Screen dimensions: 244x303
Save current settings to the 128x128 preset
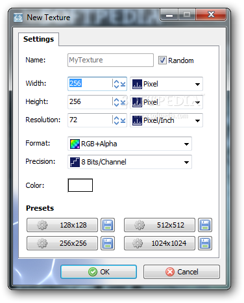[x=108, y=225]
